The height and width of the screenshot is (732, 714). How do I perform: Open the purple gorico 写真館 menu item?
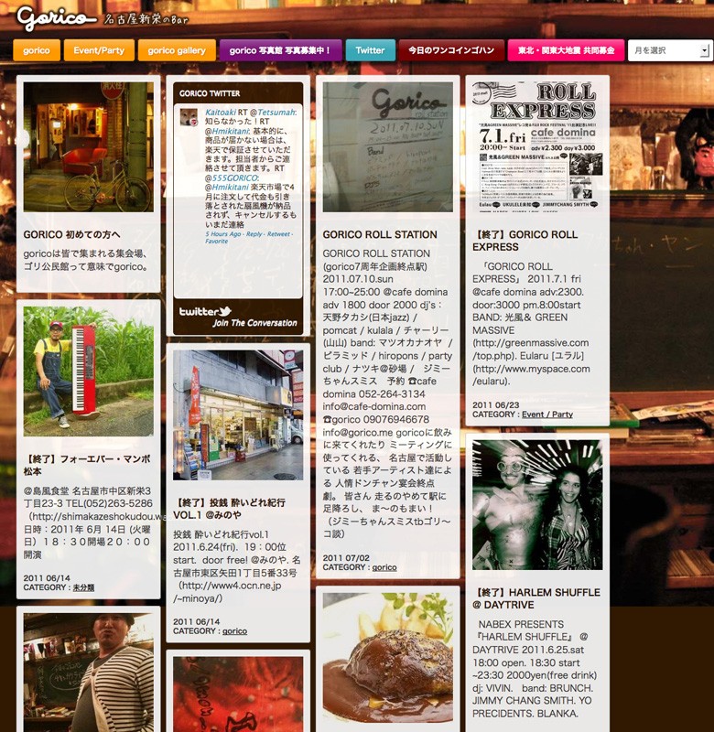(281, 50)
